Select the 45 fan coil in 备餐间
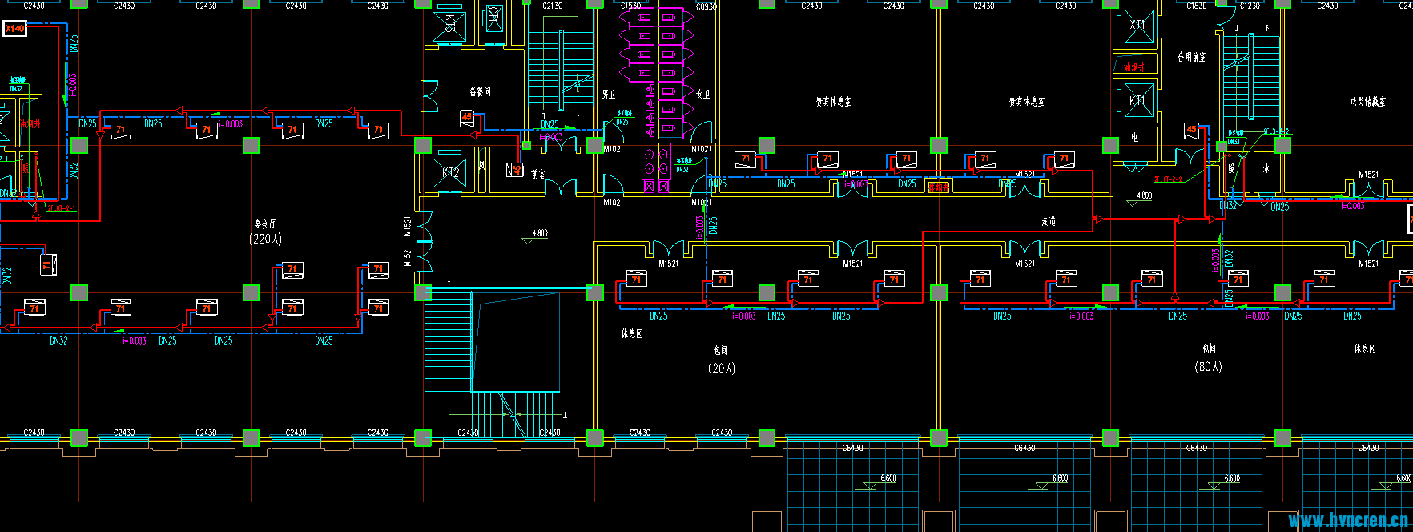This screenshot has width=1413, height=532. point(467,118)
